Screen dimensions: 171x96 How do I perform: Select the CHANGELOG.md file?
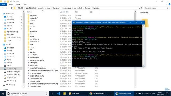coord(36,73)
